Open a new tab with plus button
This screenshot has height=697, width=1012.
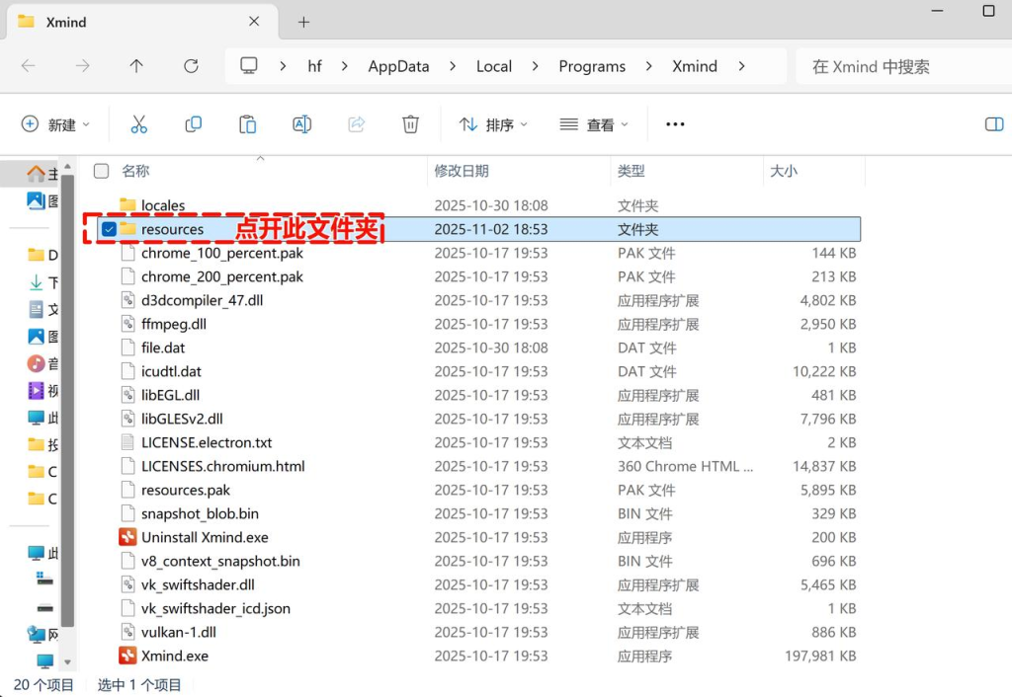[303, 22]
